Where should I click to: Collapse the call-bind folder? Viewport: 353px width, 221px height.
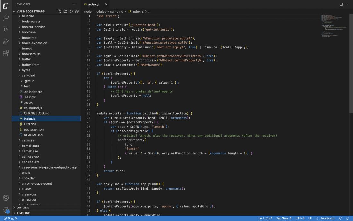(46, 75)
